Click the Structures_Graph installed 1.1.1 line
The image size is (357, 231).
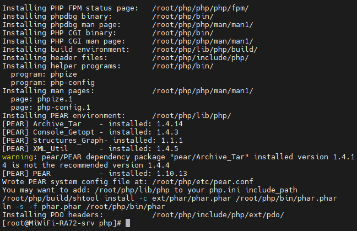(x=93, y=141)
